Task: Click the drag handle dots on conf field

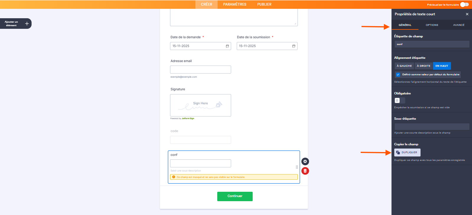Action: pyautogui.click(x=297, y=167)
